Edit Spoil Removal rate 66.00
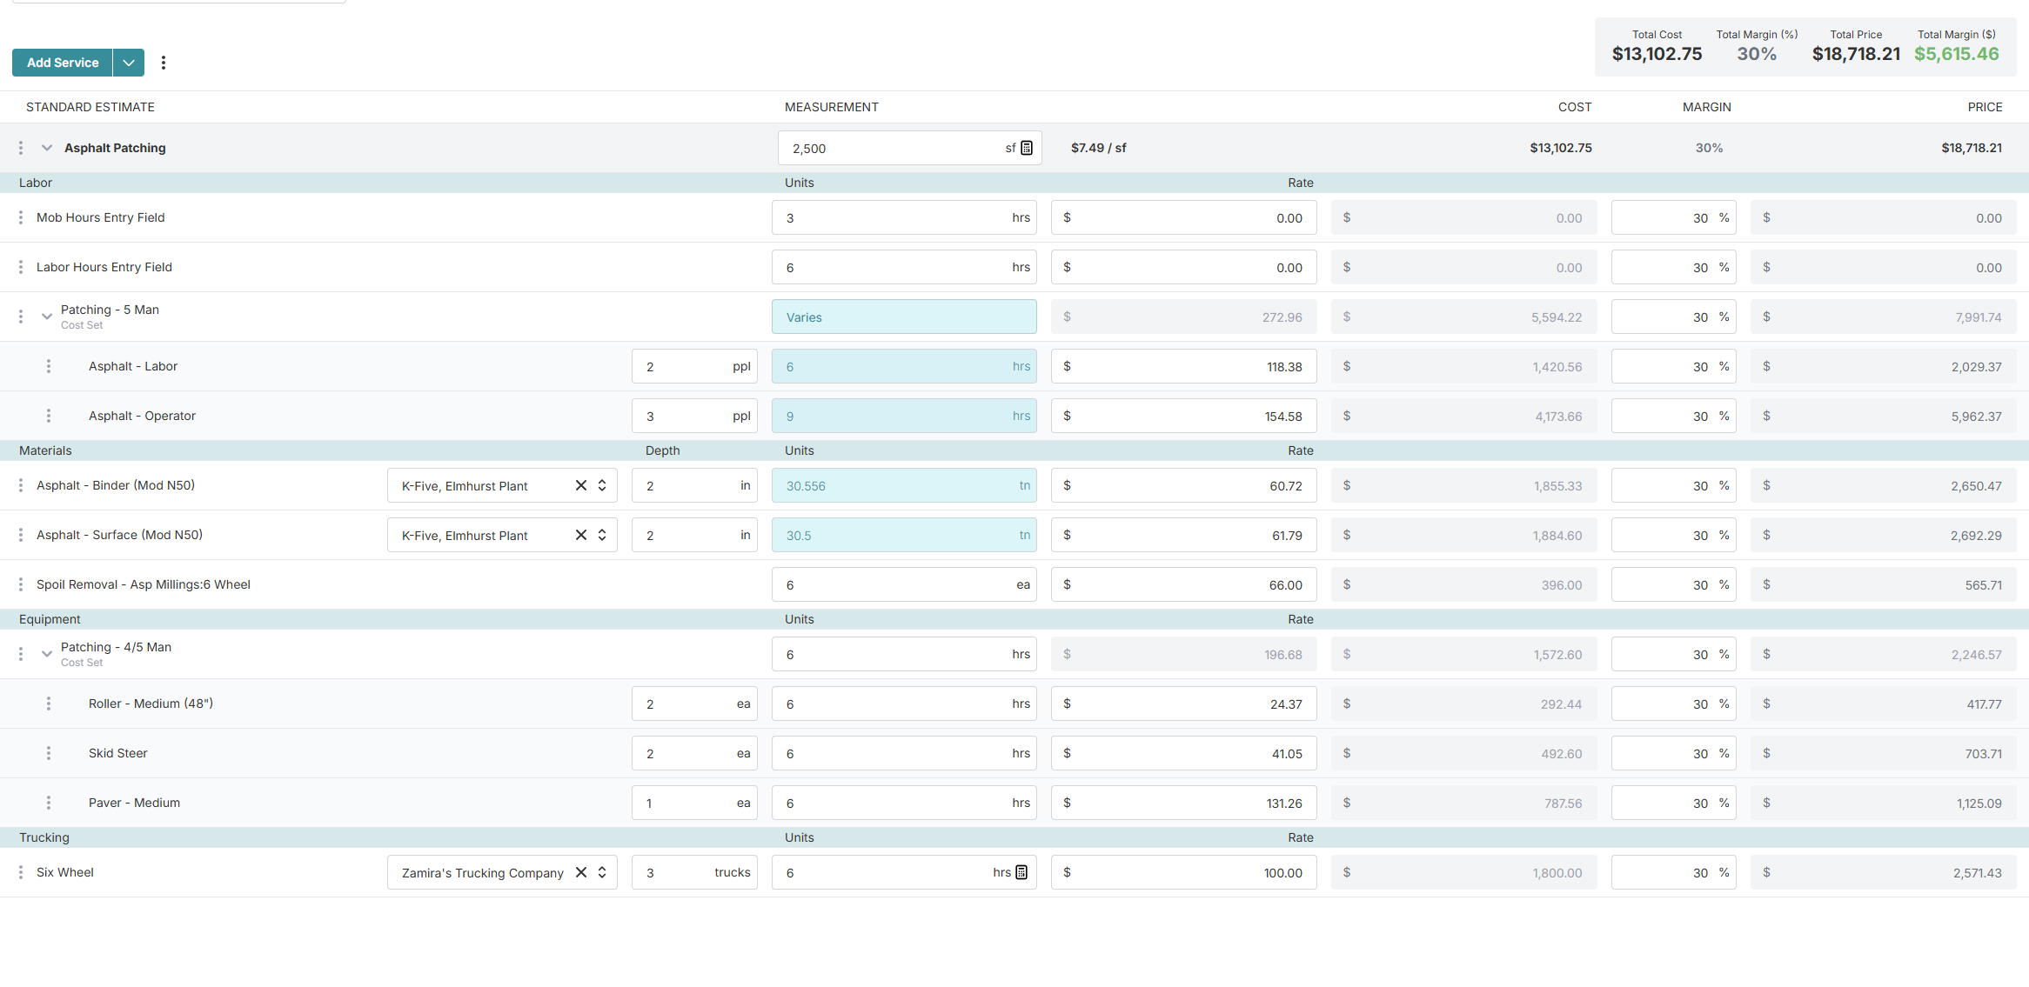Viewport: 2029px width, 987px height. (x=1183, y=584)
